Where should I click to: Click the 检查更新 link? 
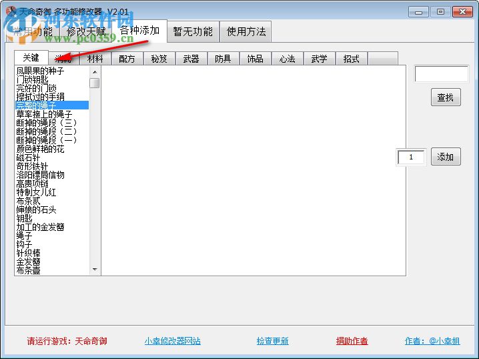pyautogui.click(x=272, y=341)
